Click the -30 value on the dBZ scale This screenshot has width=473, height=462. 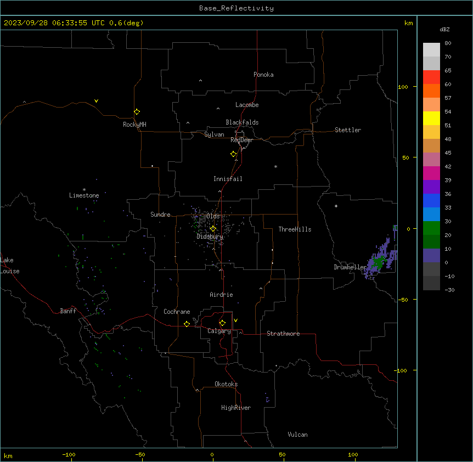449,290
